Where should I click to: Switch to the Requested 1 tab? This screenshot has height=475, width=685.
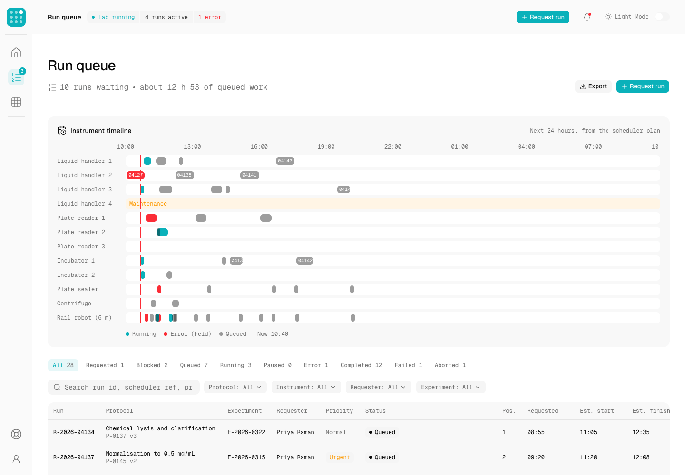105,365
